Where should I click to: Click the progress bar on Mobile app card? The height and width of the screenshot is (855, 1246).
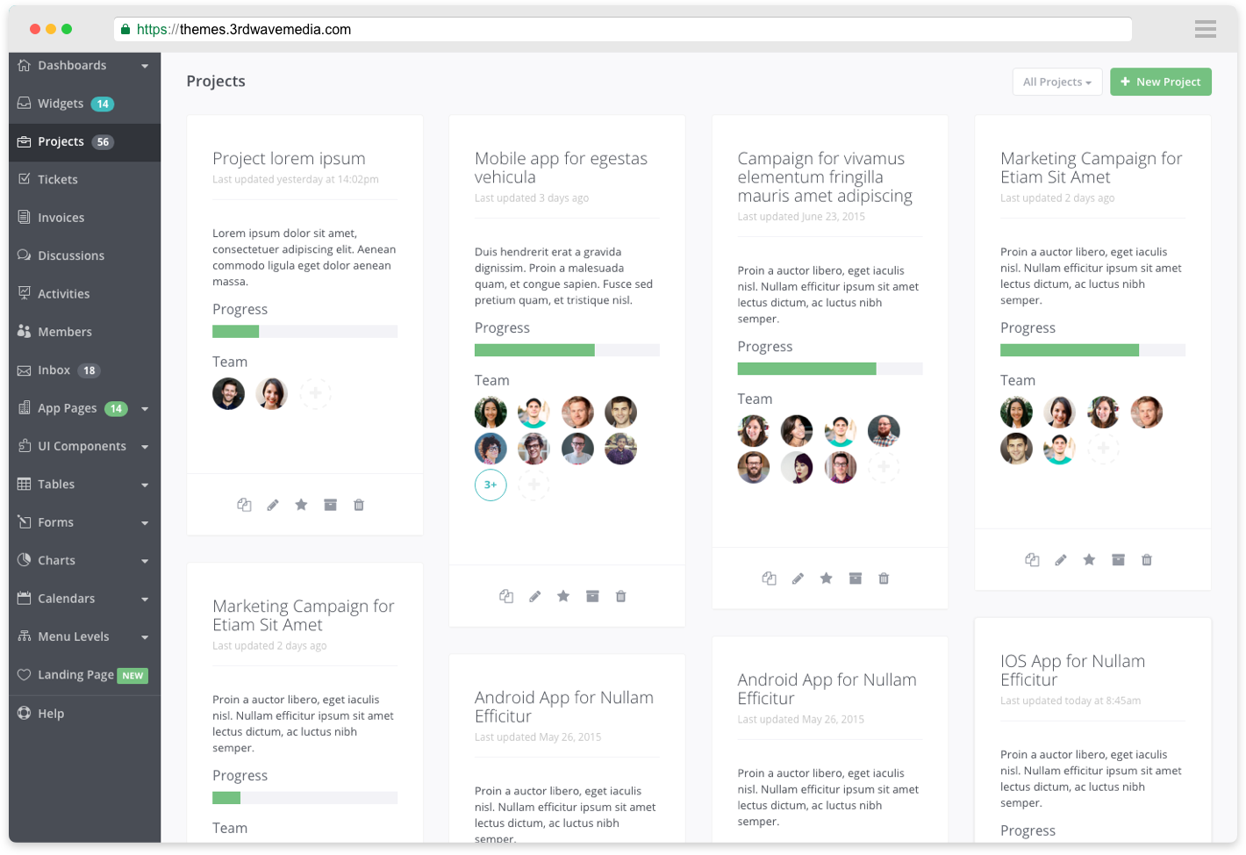(567, 350)
